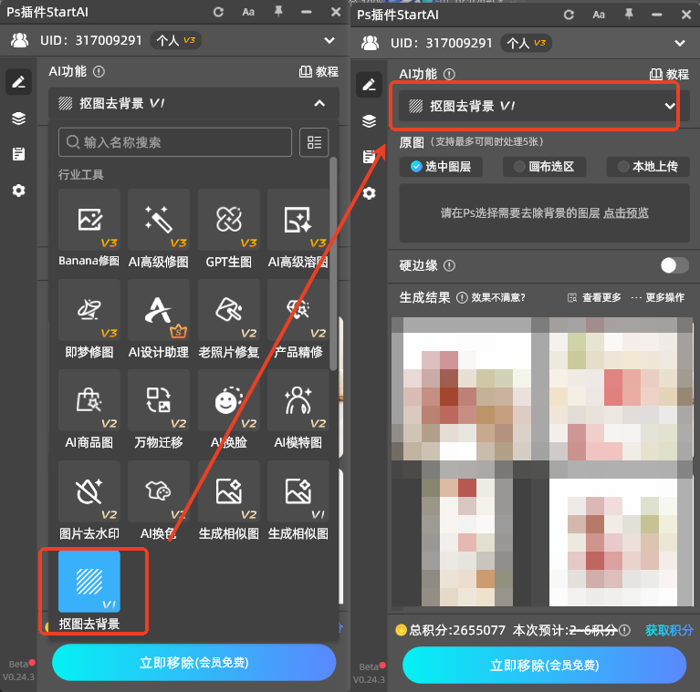
Task: Open the Banana修图 tool
Action: [89, 228]
